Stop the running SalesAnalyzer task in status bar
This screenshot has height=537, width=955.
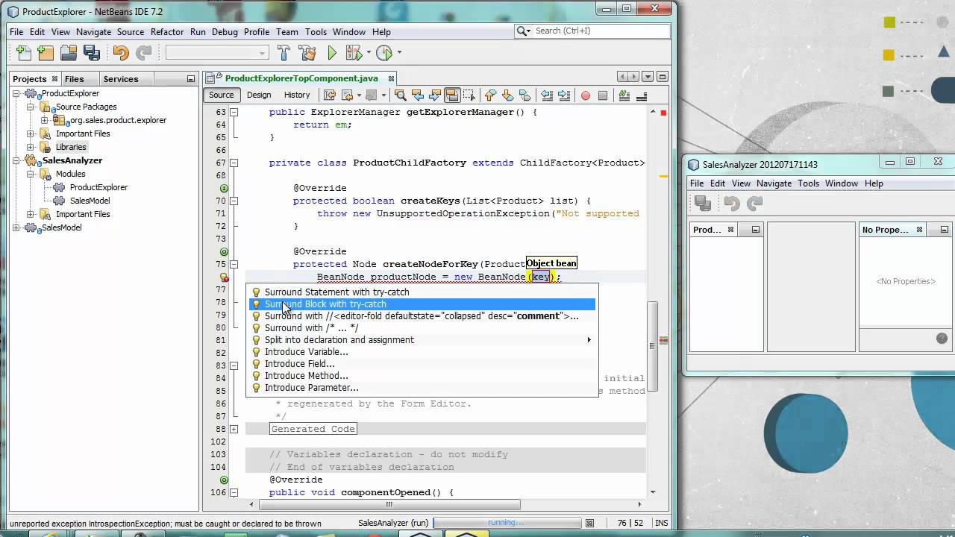589,524
